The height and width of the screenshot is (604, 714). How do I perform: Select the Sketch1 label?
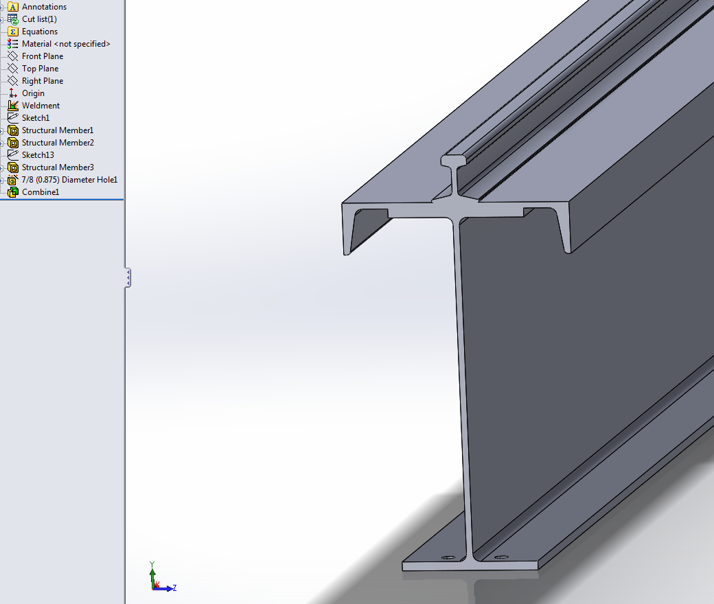[x=36, y=117]
